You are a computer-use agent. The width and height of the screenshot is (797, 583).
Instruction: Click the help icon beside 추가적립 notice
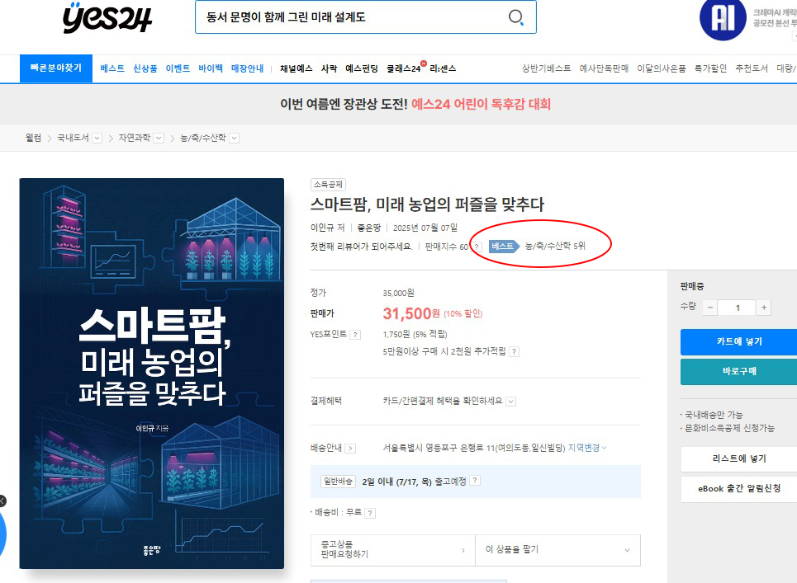pos(515,351)
